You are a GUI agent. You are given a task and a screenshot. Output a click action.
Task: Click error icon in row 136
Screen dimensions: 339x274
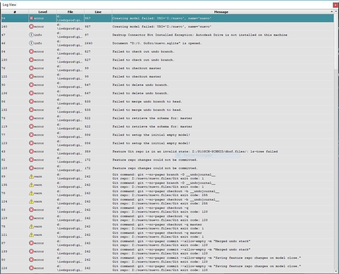[x=31, y=93]
